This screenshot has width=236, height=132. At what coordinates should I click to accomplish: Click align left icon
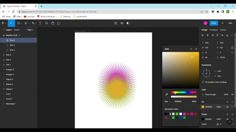click(x=202, y=35)
